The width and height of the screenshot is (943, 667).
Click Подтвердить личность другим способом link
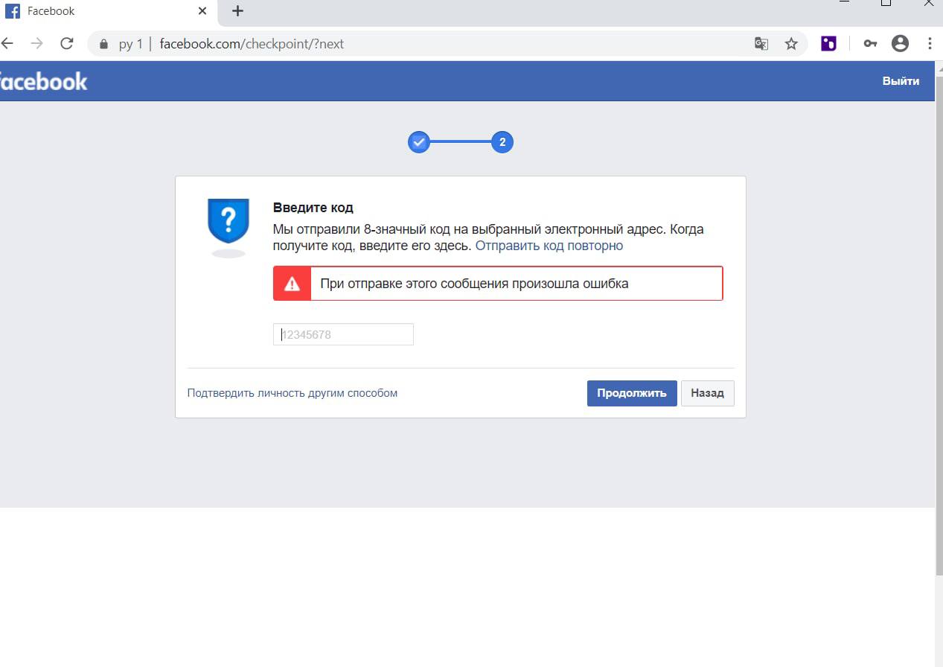coord(292,393)
